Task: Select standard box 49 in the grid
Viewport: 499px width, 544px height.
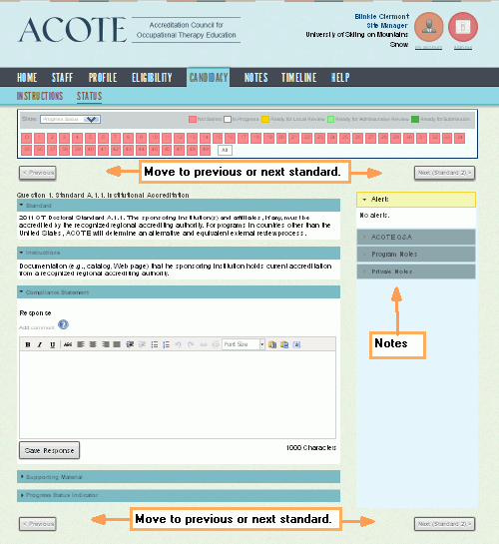Action: (x=206, y=151)
